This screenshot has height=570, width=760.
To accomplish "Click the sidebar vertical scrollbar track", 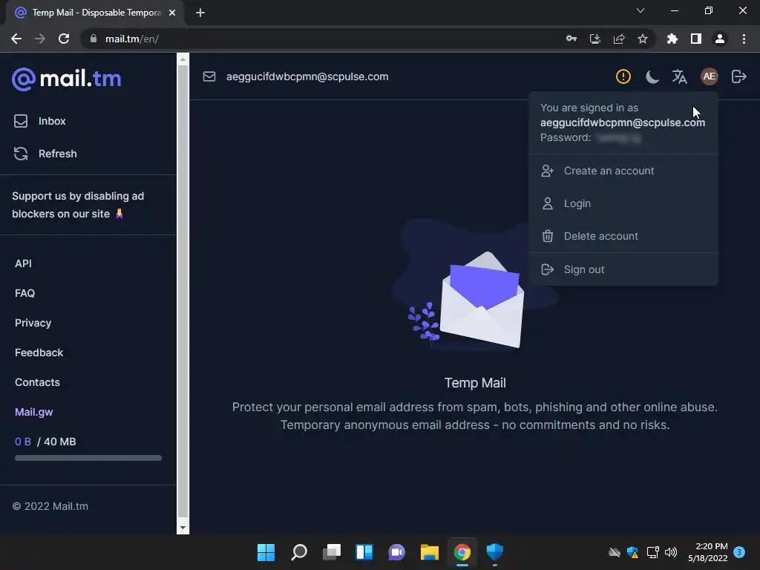I will coord(183,291).
